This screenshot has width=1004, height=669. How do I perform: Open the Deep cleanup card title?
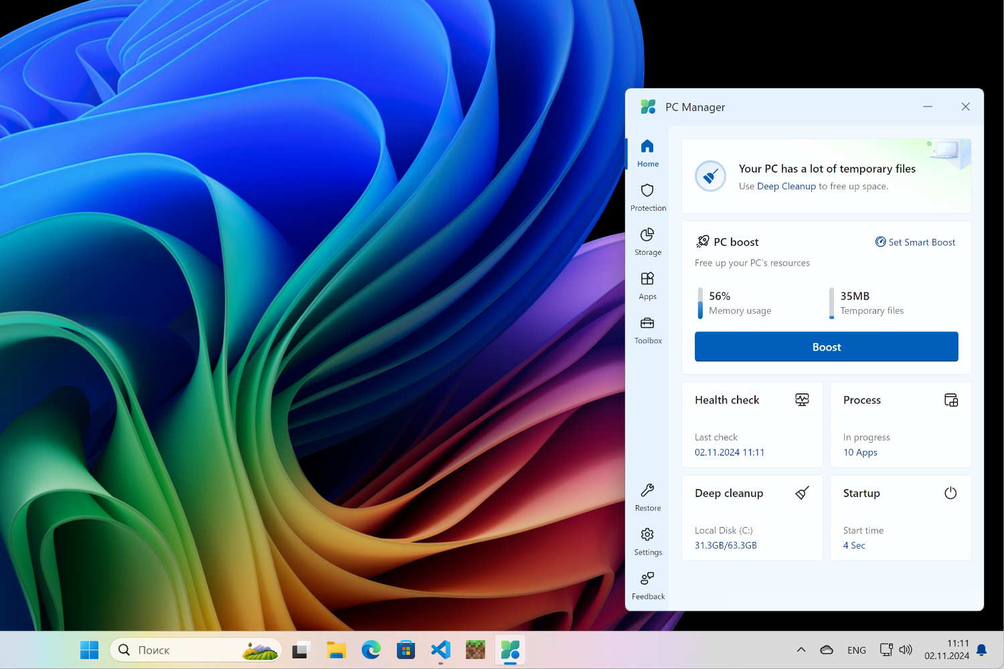pos(729,493)
